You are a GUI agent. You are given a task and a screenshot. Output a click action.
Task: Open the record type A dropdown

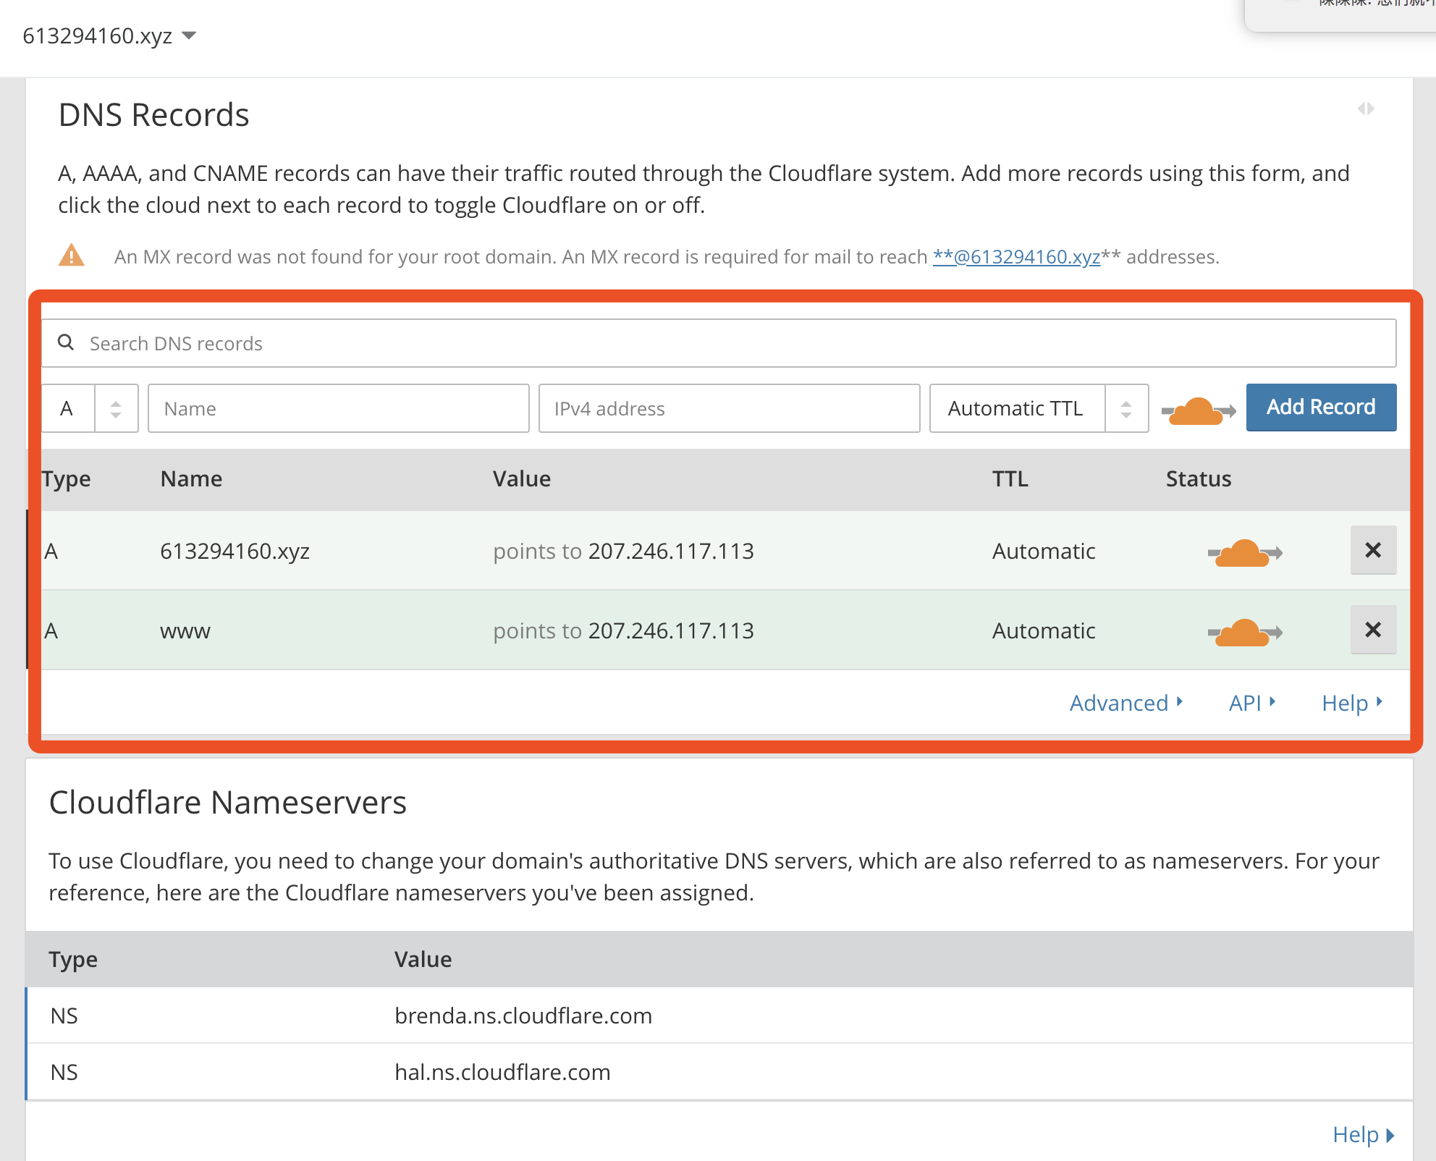pyautogui.click(x=90, y=408)
